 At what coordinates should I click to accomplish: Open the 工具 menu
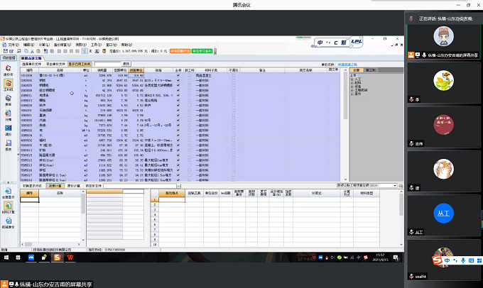[x=96, y=45]
